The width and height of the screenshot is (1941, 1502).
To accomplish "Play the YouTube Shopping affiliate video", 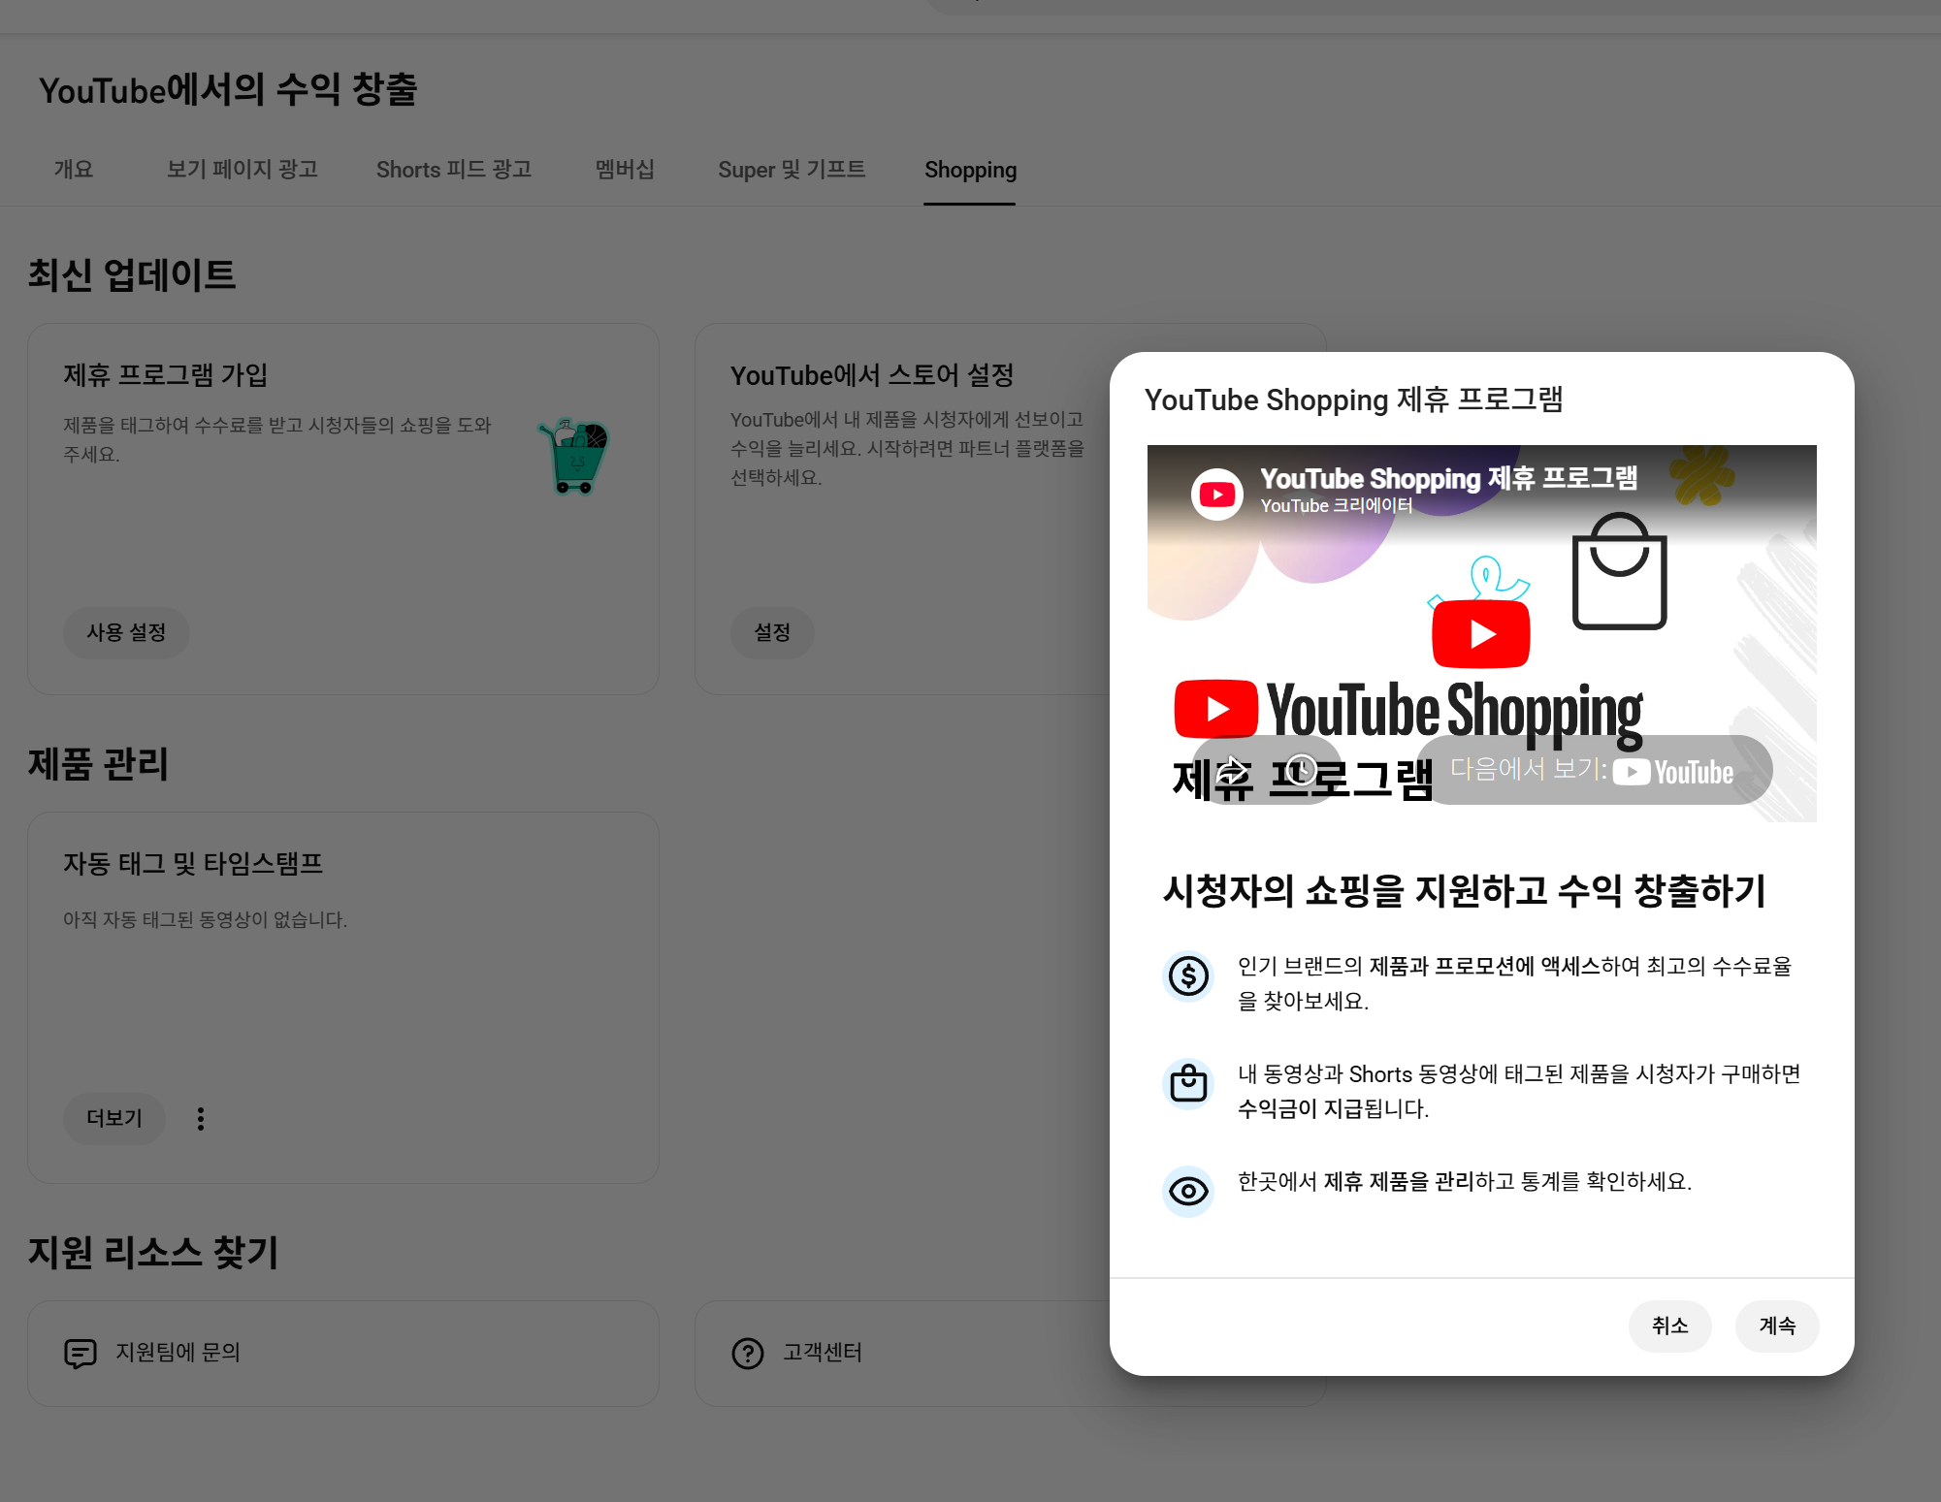I will [1480, 633].
